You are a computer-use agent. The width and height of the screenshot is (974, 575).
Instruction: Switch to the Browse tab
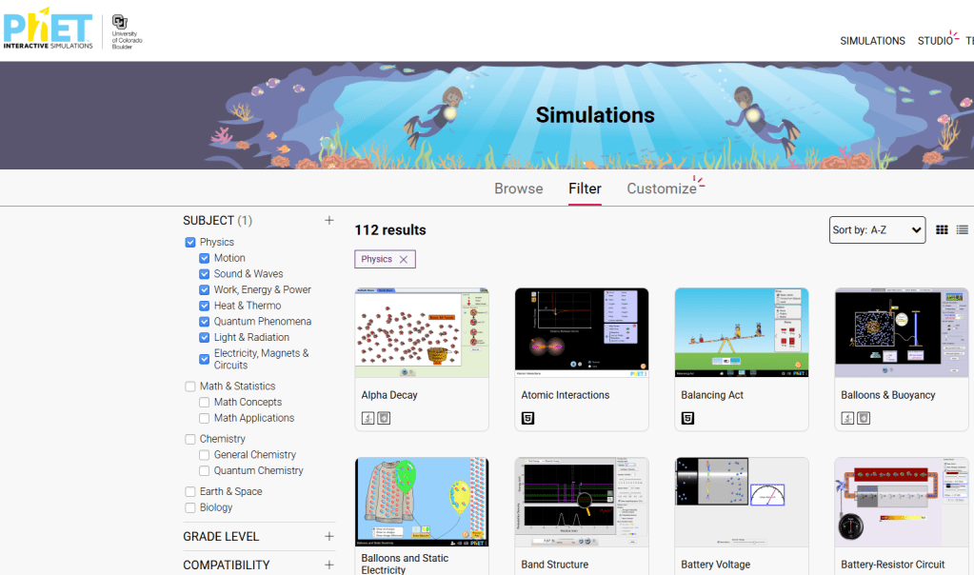pos(518,188)
